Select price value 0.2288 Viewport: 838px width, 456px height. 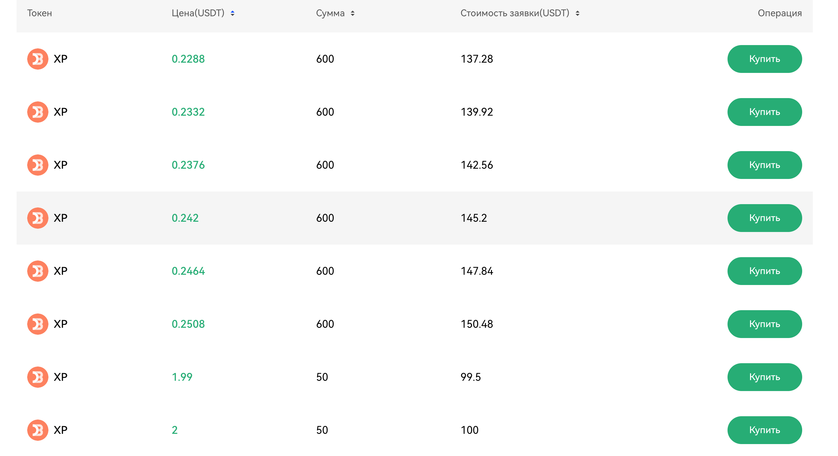tap(188, 59)
